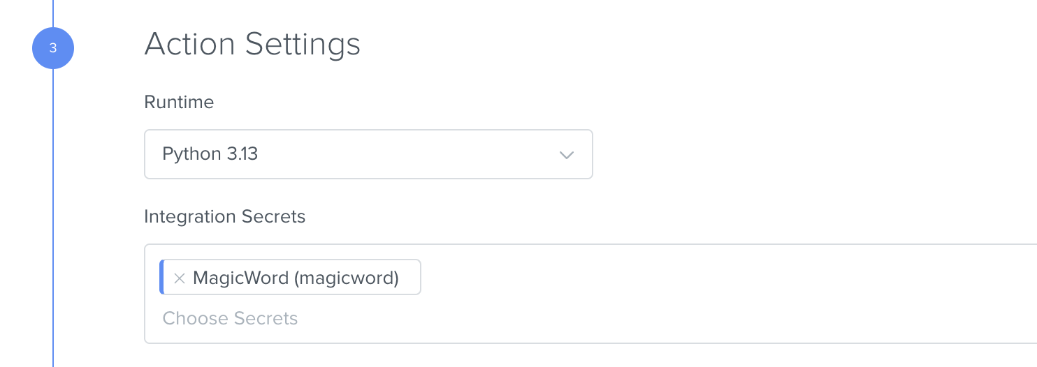
Task: Open the Python 3.13 runtime selector
Action: tap(368, 154)
